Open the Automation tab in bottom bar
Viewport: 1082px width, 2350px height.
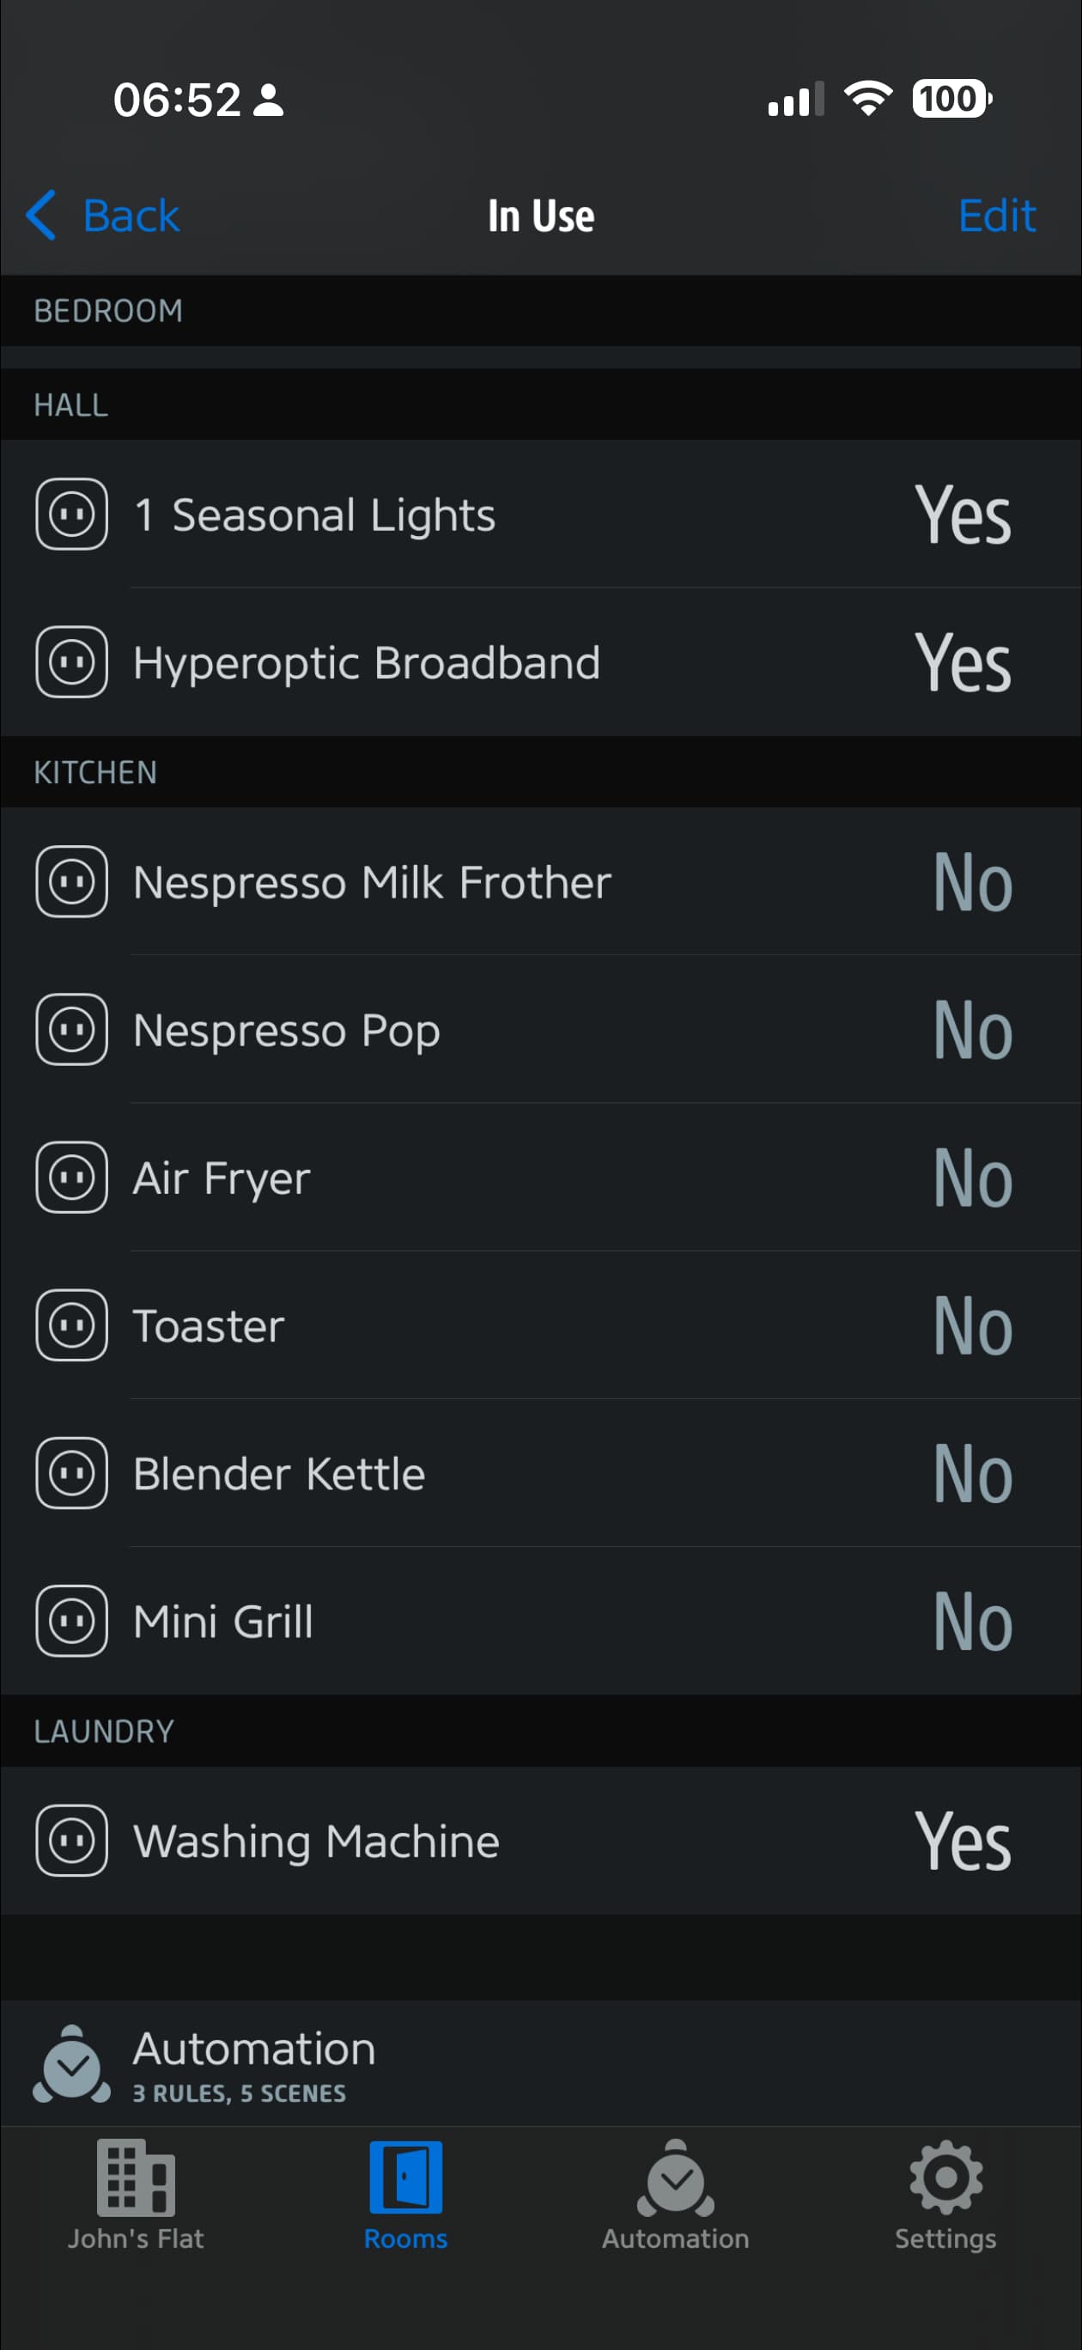(x=675, y=2195)
